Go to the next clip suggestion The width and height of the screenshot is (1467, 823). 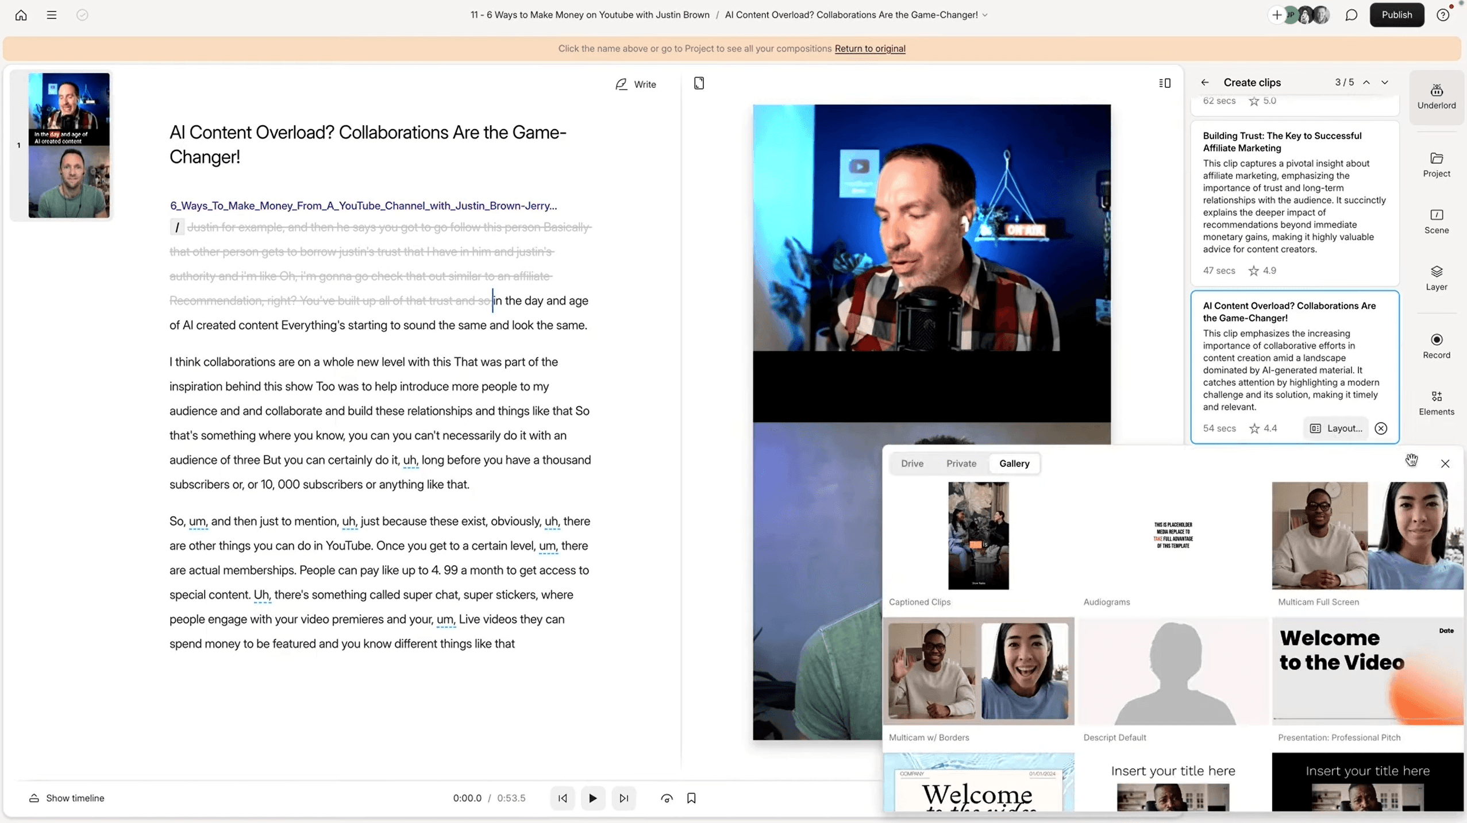tap(1385, 83)
